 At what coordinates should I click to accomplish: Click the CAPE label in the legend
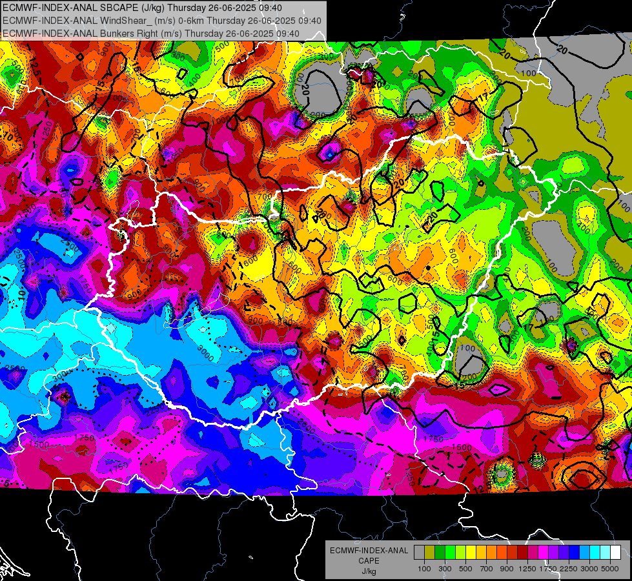pos(369,560)
